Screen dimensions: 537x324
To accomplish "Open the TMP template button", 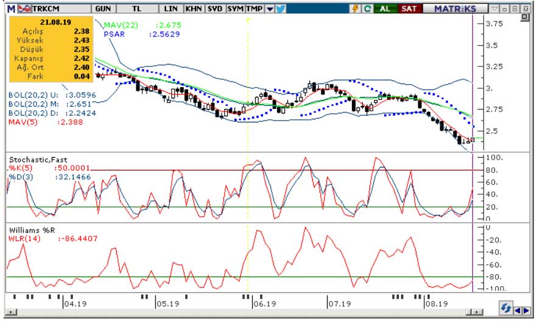I will pyautogui.click(x=254, y=9).
